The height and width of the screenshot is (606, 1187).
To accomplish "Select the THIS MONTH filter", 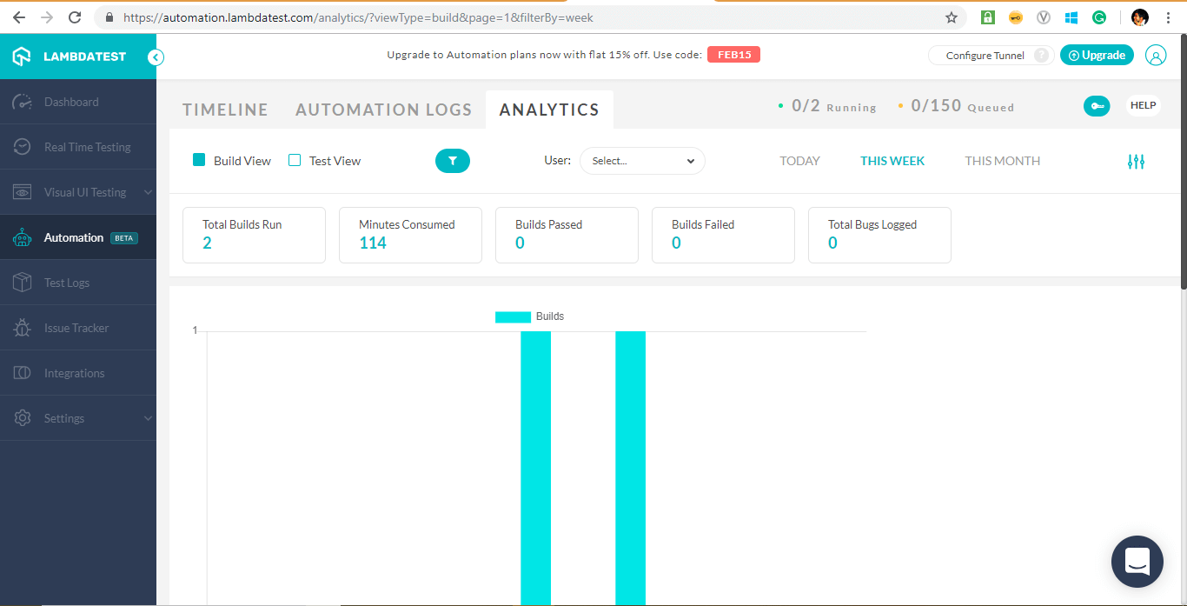I will (1002, 161).
